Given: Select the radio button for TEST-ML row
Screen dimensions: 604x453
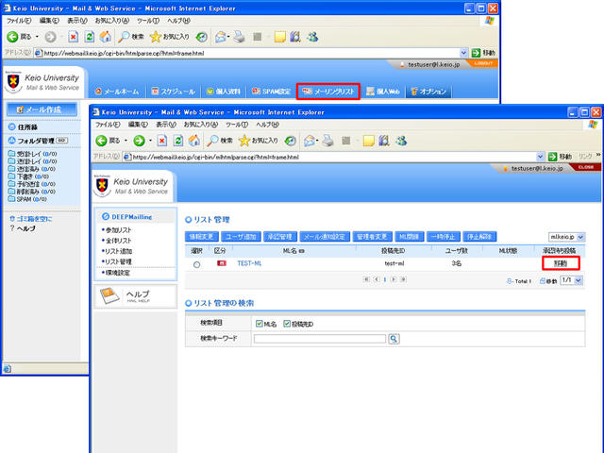Looking at the screenshot, I should coord(196,264).
